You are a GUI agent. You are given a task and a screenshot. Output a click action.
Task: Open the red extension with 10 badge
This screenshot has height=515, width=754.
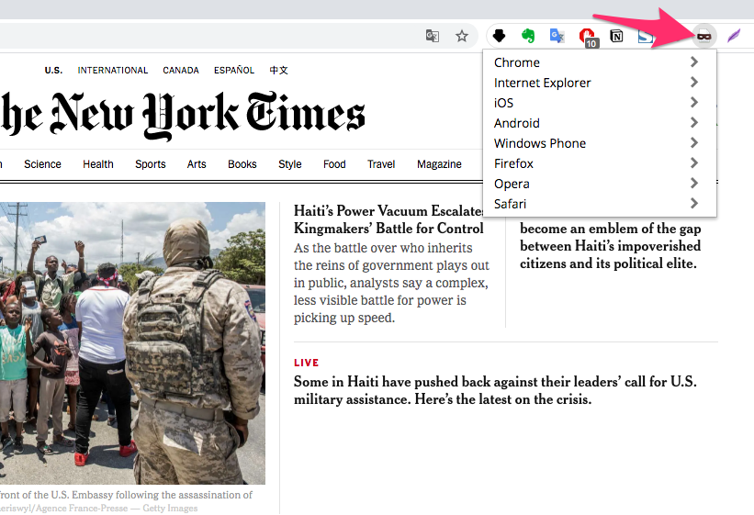coord(588,37)
